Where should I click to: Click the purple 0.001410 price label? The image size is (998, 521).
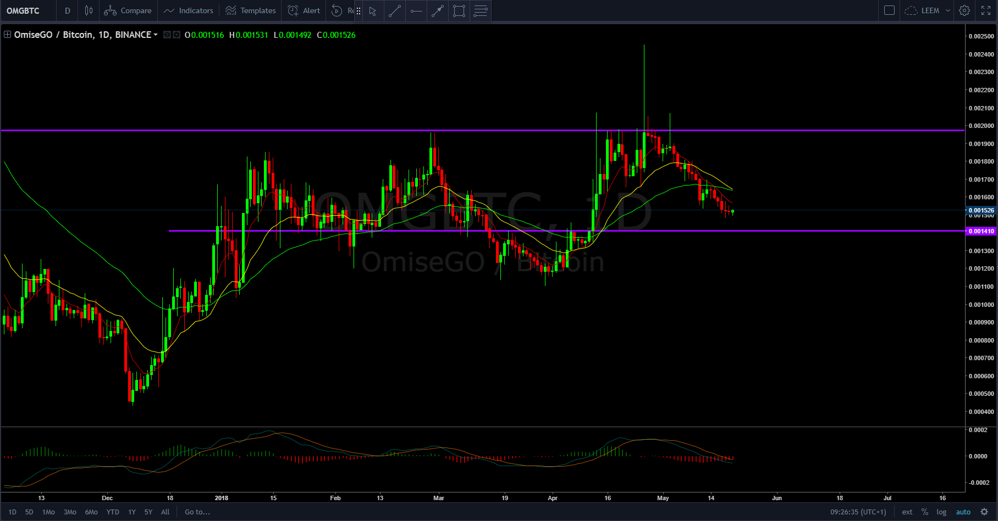(982, 231)
